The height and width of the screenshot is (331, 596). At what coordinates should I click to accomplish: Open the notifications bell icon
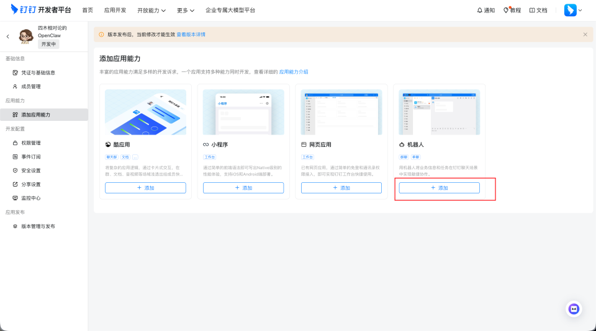pyautogui.click(x=480, y=11)
